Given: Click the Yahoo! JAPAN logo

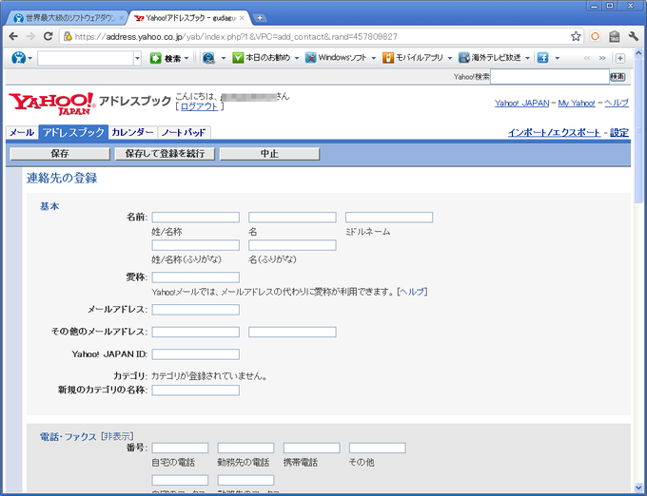Looking at the screenshot, I should pos(52,104).
